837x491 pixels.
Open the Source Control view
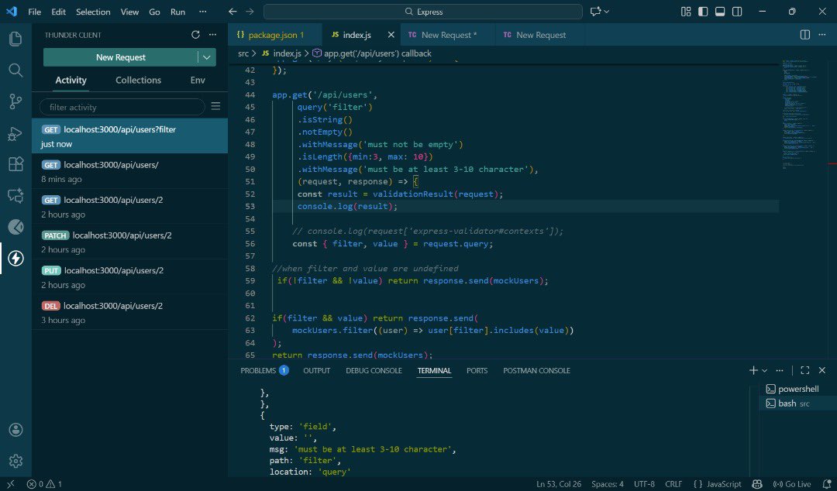pyautogui.click(x=15, y=101)
